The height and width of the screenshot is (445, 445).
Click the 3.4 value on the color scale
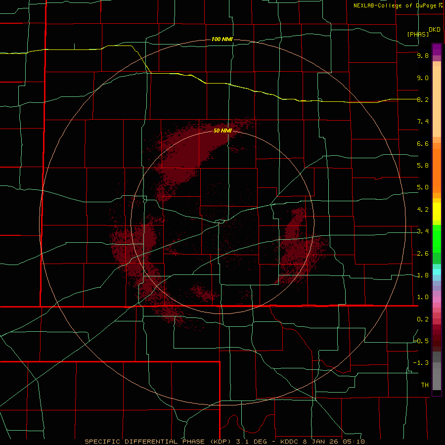(423, 231)
